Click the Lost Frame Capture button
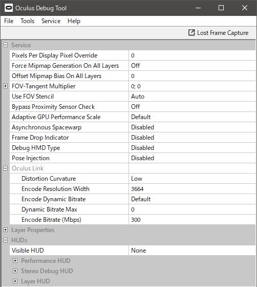257x287 pixels. coord(219,33)
